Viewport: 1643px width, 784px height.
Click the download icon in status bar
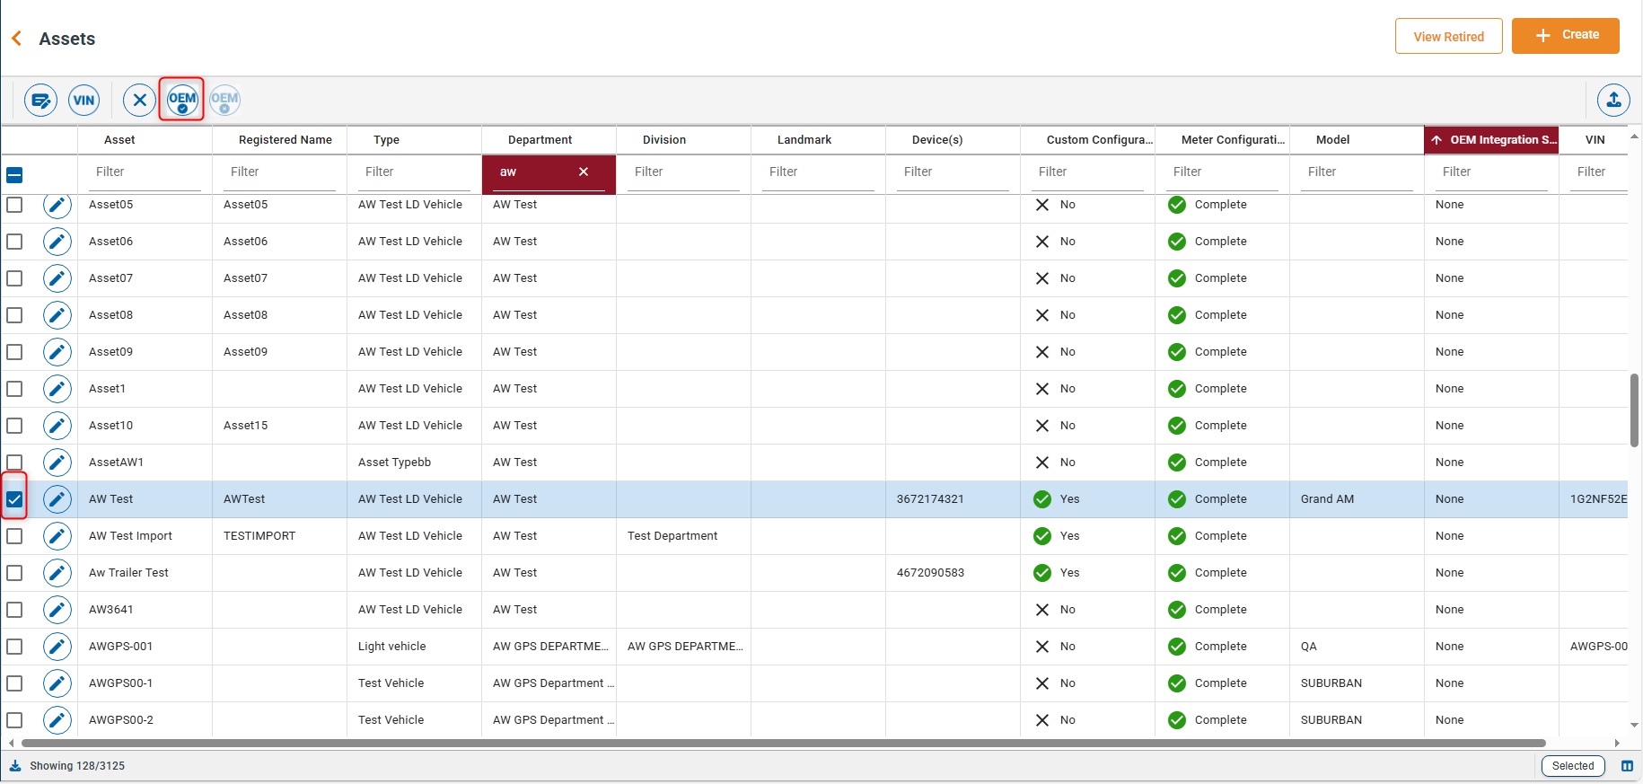coord(15,766)
